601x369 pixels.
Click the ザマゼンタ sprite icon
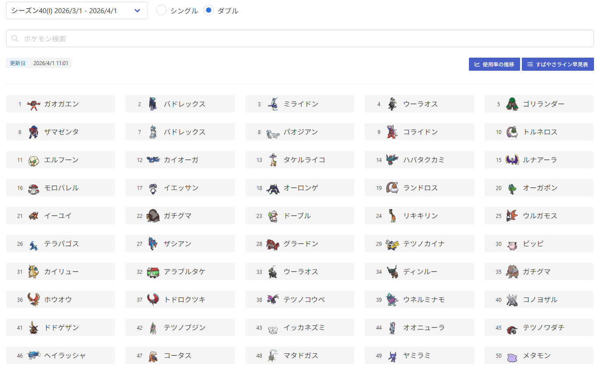pos(33,132)
